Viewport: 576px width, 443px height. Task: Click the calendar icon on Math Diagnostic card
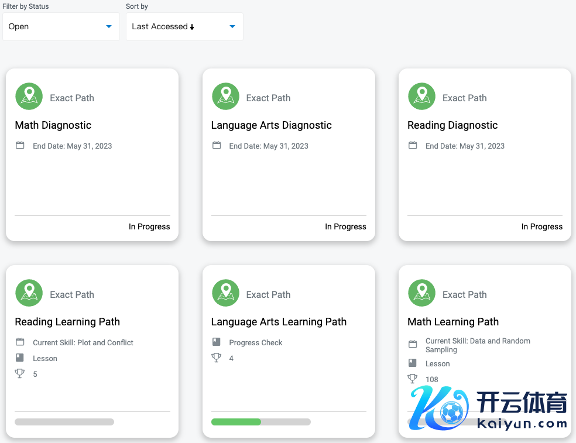point(20,146)
